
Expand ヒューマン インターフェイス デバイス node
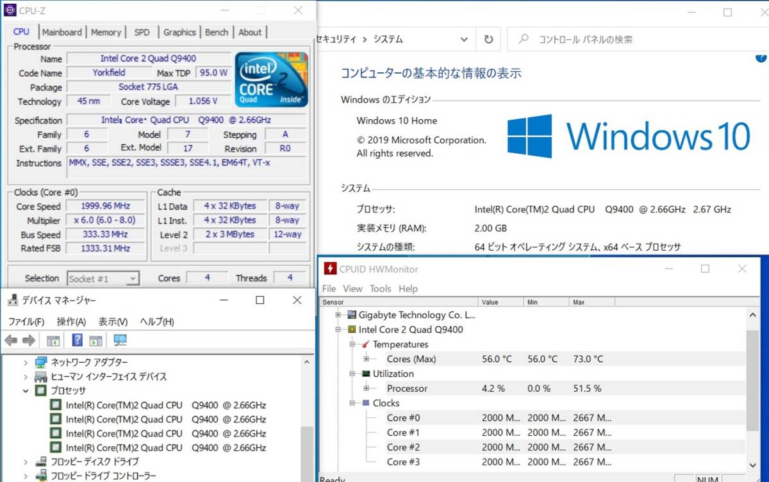tap(26, 376)
